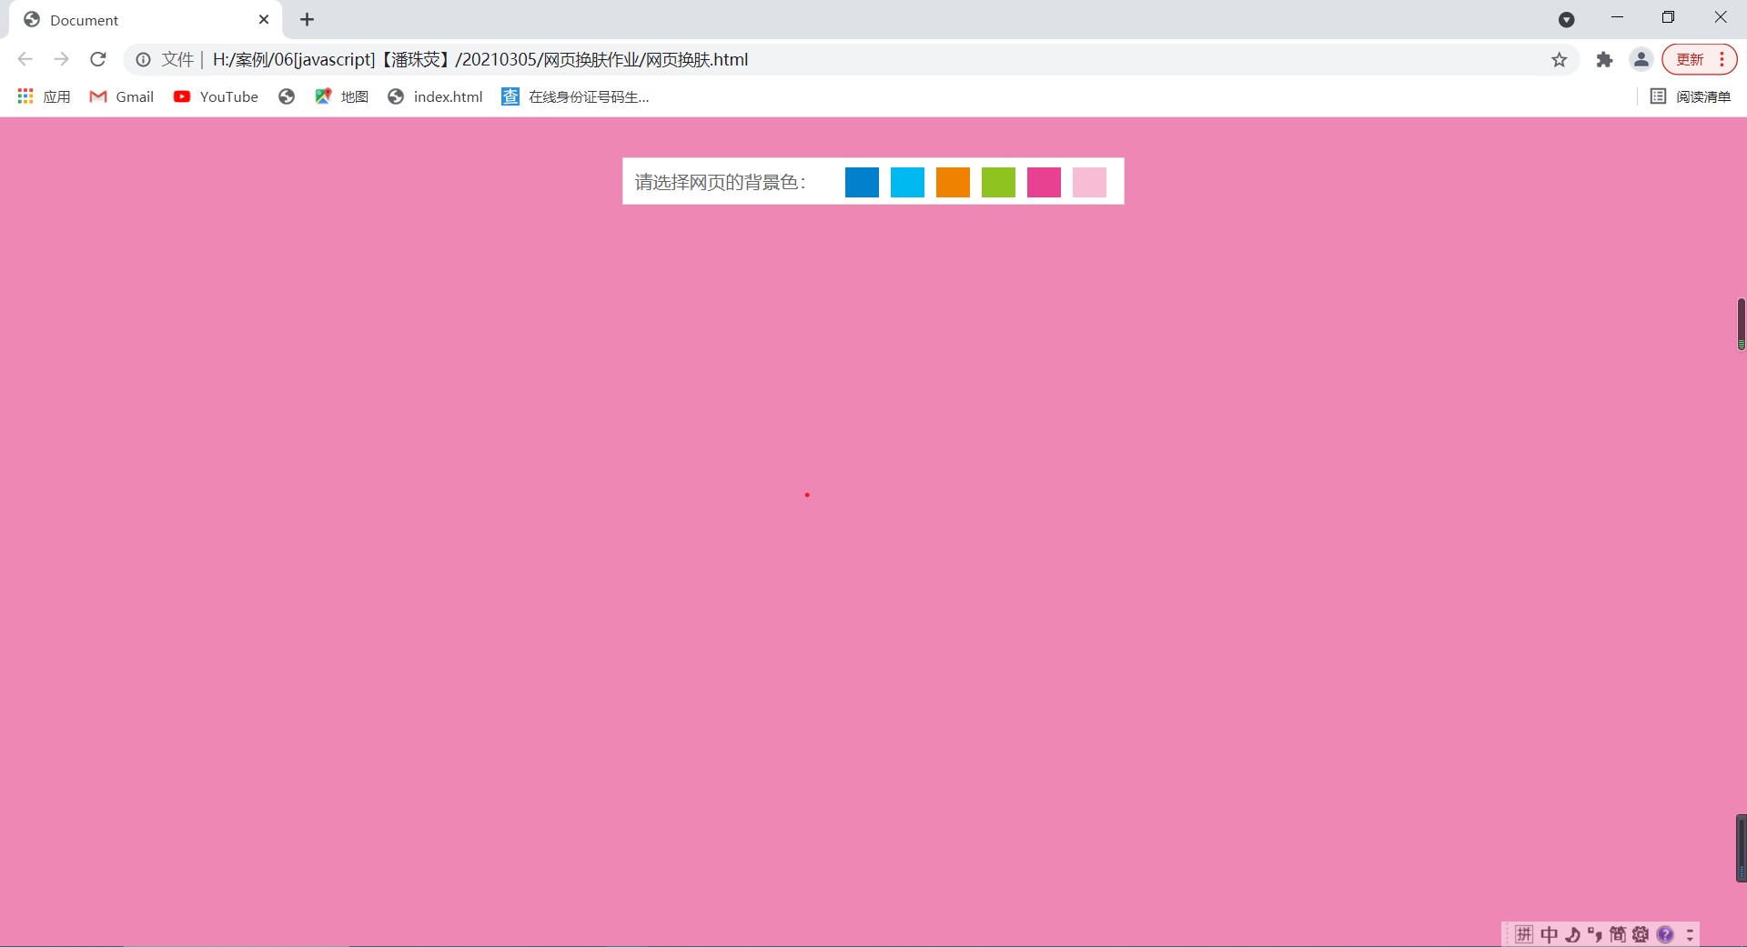The width and height of the screenshot is (1747, 947).
Task: Open a new tab with plus button
Action: coord(308,19)
